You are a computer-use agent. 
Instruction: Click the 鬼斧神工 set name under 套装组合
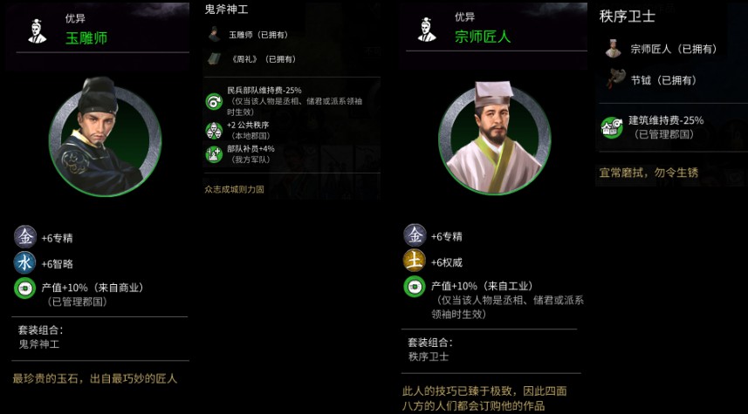[38, 344]
